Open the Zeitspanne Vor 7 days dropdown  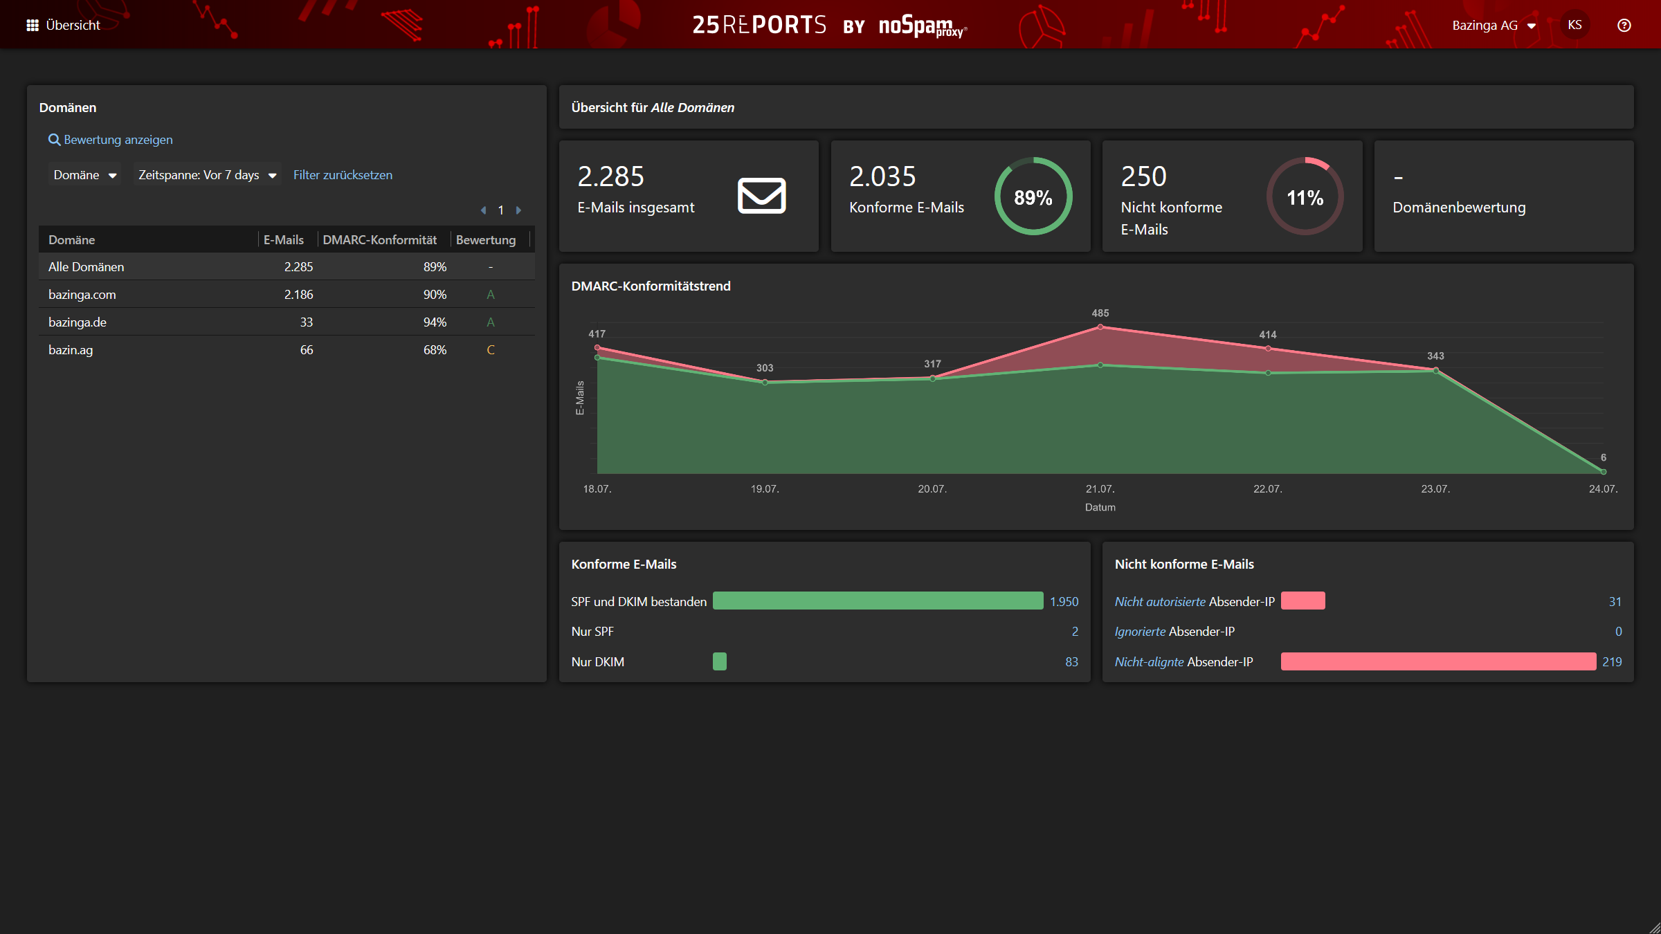pos(206,174)
